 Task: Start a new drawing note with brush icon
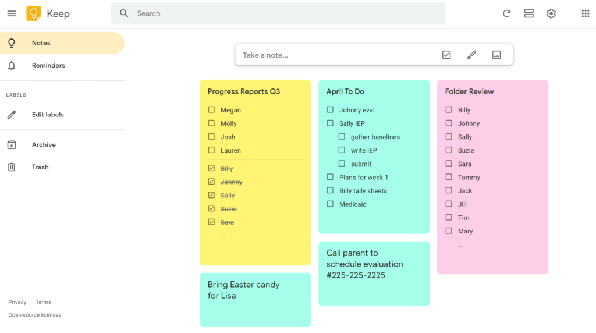(471, 55)
